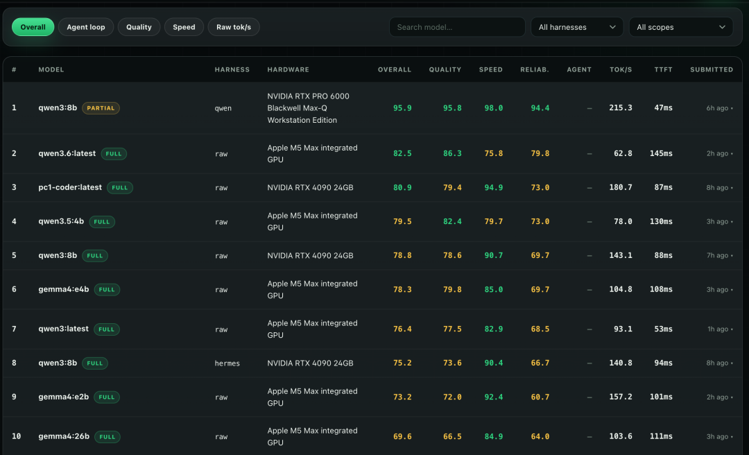
Task: Click overall score 82.5
Action: coord(402,153)
